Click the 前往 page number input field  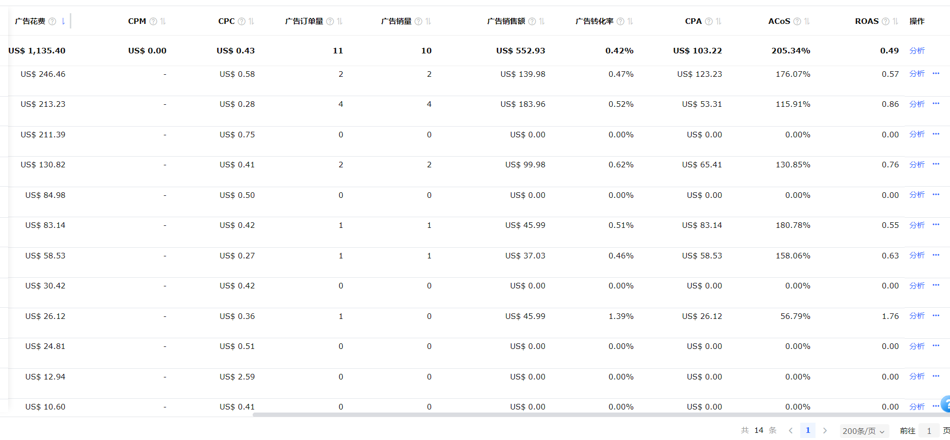tap(929, 431)
